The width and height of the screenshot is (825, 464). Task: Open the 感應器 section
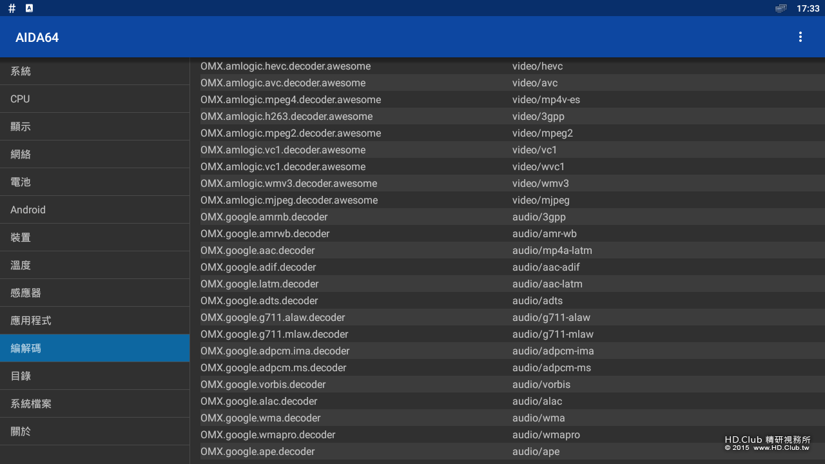(x=95, y=293)
